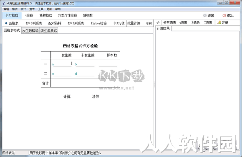This screenshot has width=242, height=157.
Task: Open the F值表 lookup table
Action: pos(196,23)
